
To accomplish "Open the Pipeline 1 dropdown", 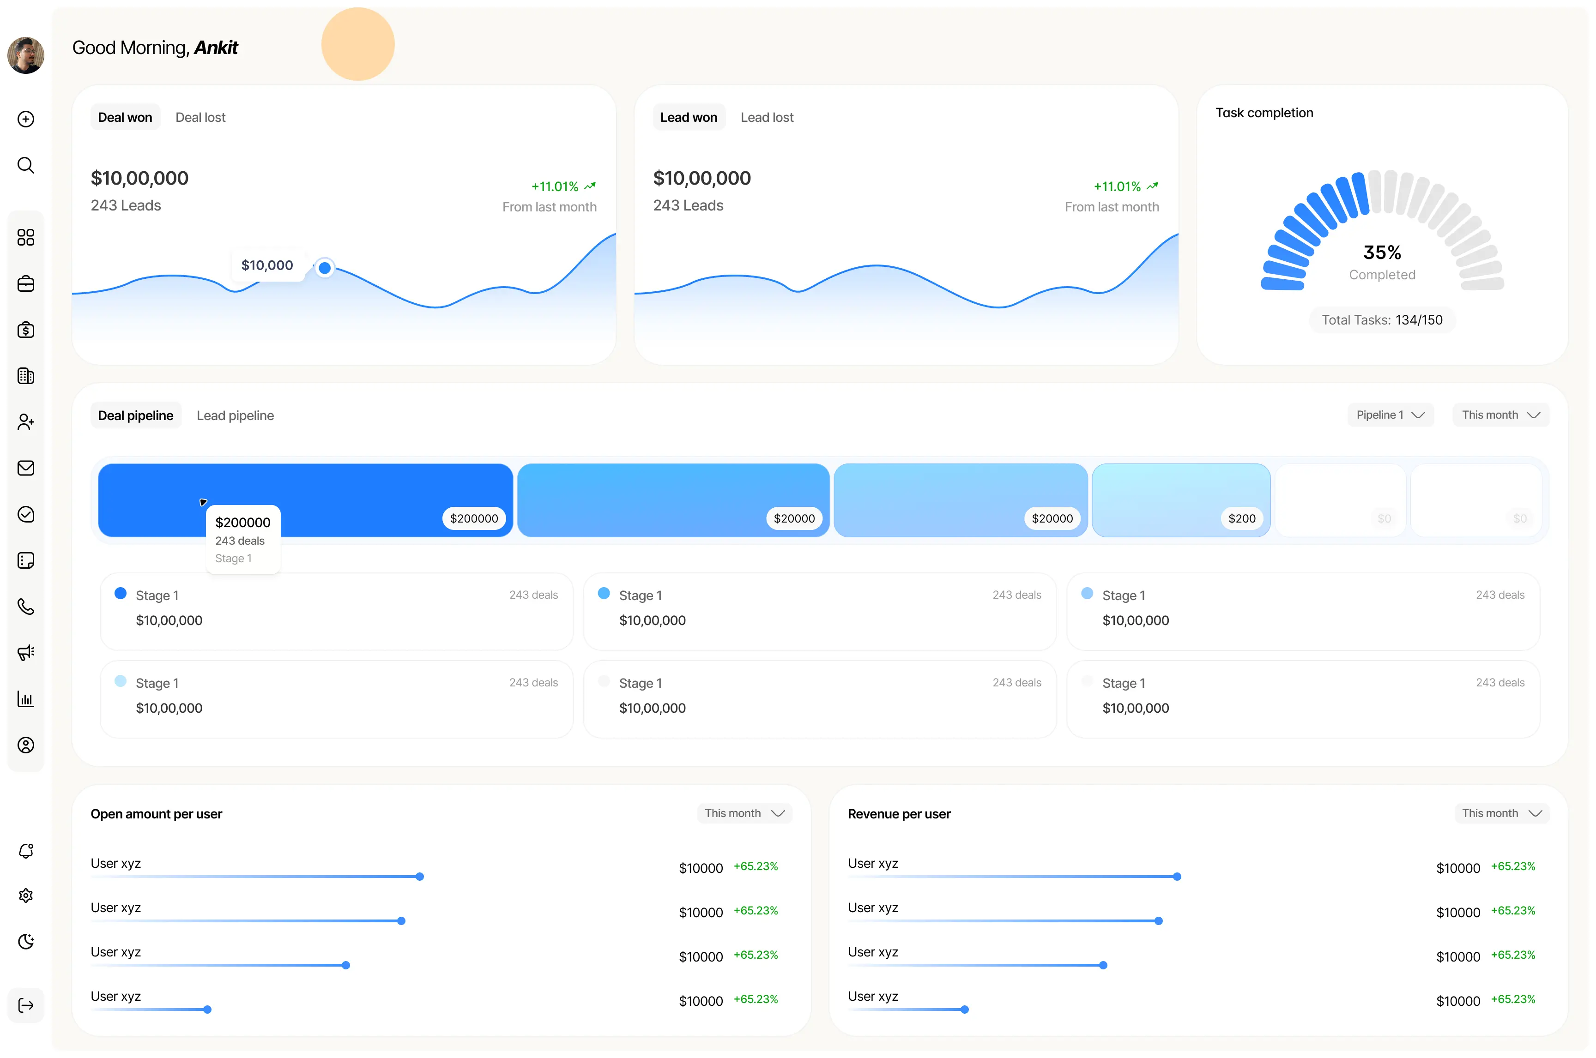I will click(x=1388, y=415).
